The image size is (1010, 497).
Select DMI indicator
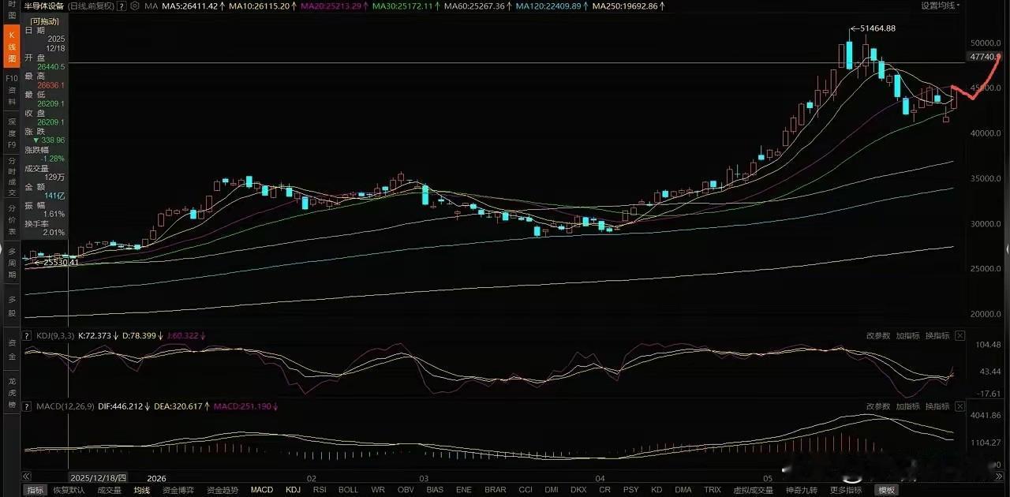click(552, 490)
